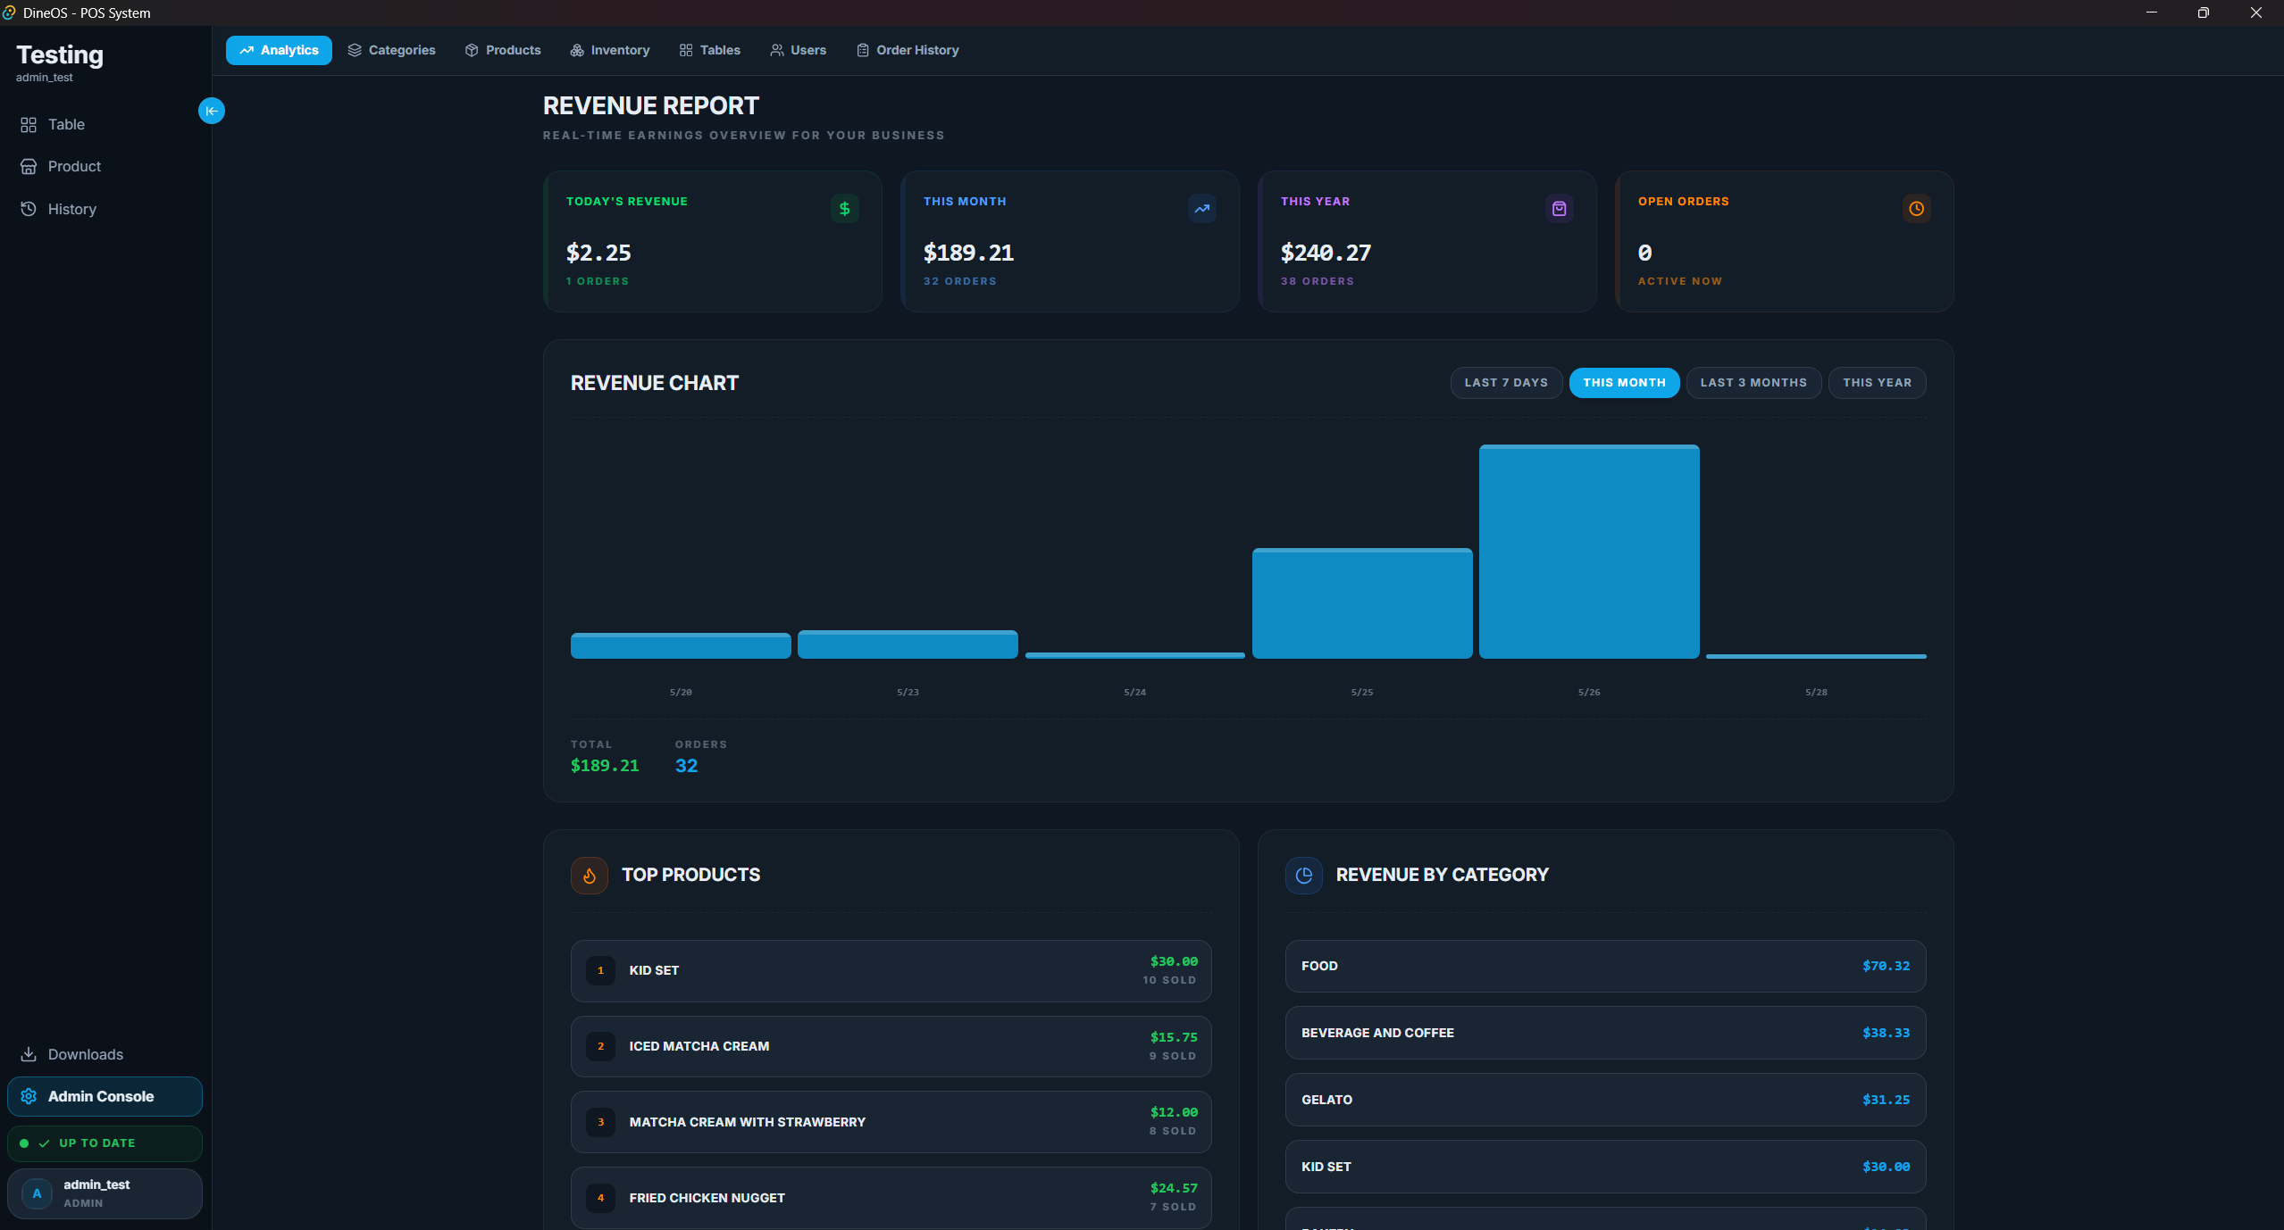The width and height of the screenshot is (2284, 1230).
Task: Click the This Year $240.27 card
Action: tap(1427, 242)
